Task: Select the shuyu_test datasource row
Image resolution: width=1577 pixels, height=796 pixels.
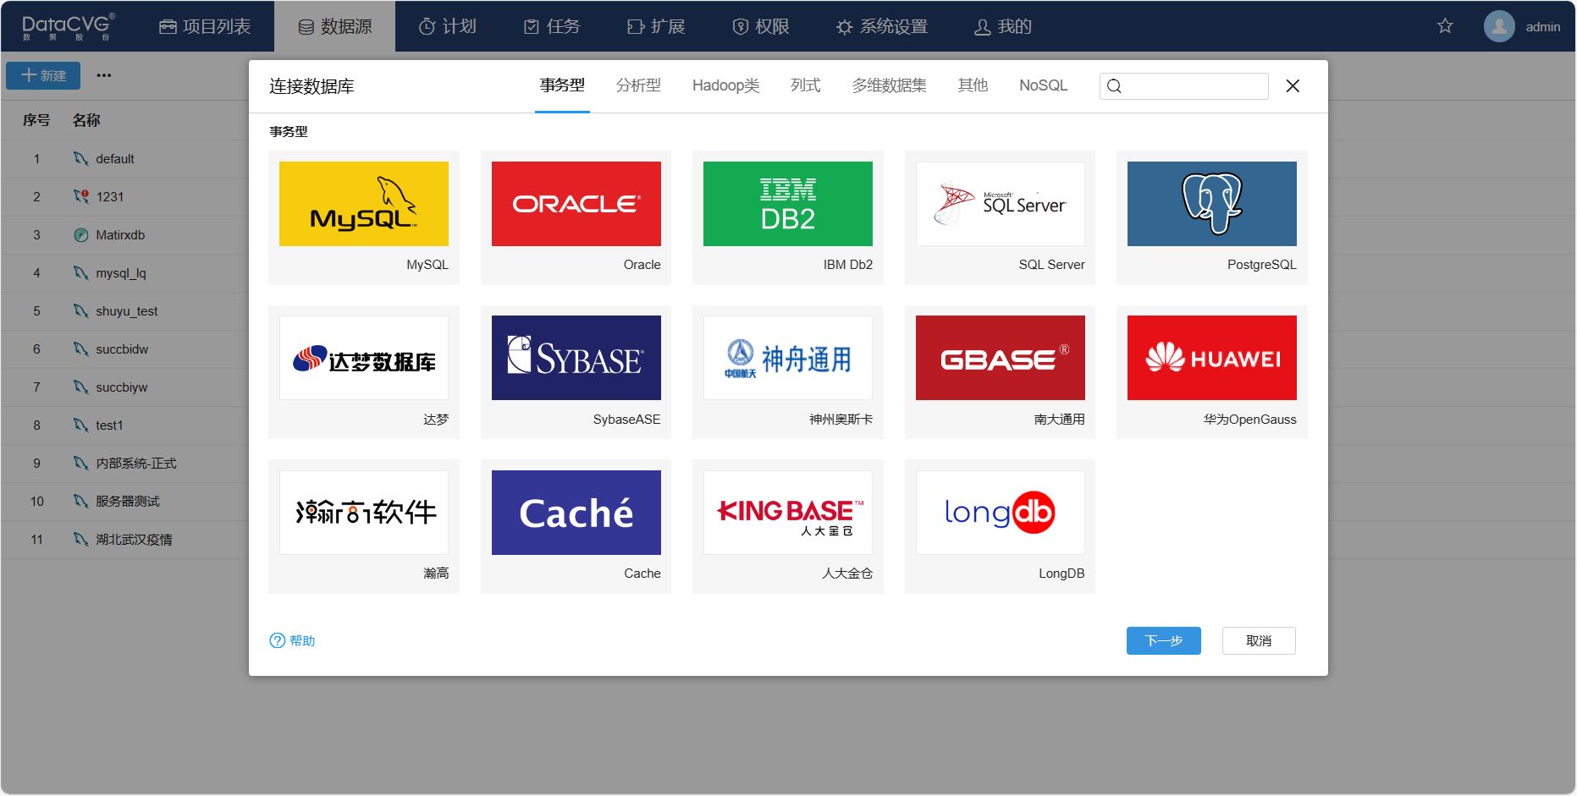Action: click(x=124, y=311)
